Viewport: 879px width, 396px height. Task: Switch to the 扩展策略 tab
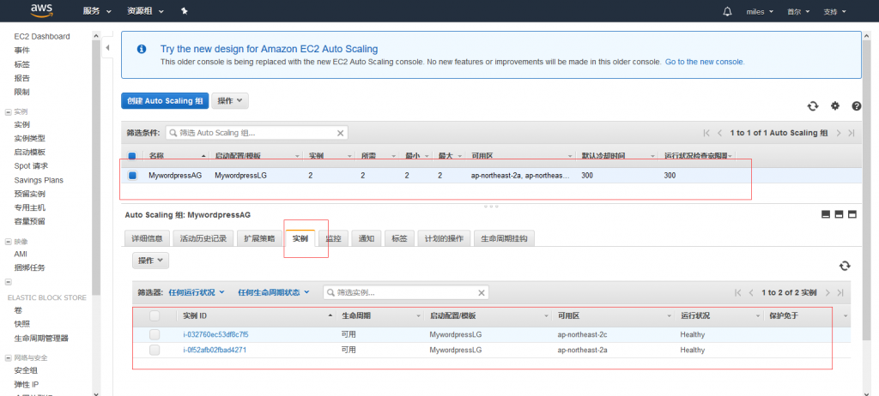[259, 238]
